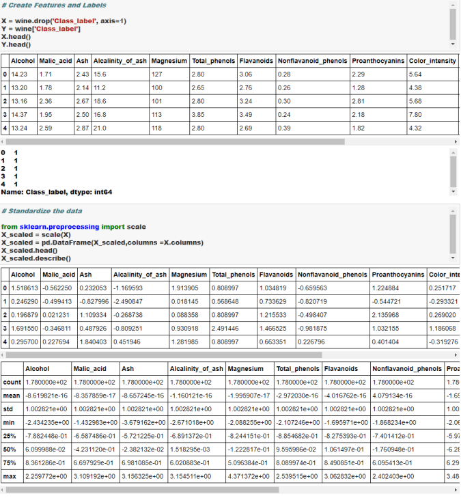Click the down arrow in the first code cell scrollbar
Viewport: 461px width, 498px height.
click(452, 45)
